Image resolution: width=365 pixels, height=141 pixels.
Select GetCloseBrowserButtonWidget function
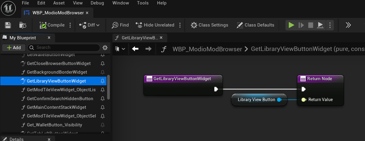pos(59,63)
